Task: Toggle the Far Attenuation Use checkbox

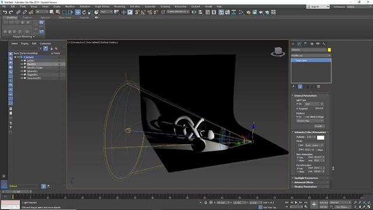Action: (298, 169)
